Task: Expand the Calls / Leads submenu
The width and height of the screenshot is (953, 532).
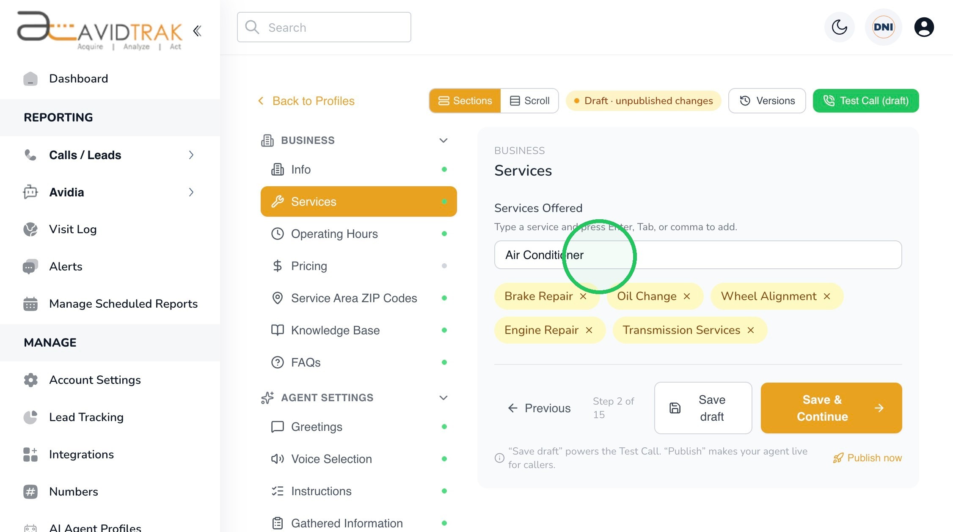Action: pos(191,155)
